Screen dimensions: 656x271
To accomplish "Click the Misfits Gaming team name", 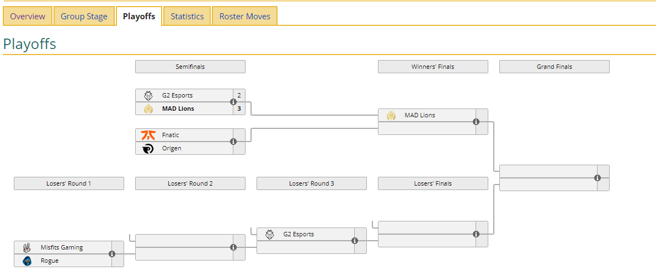I will pyautogui.click(x=61, y=247).
